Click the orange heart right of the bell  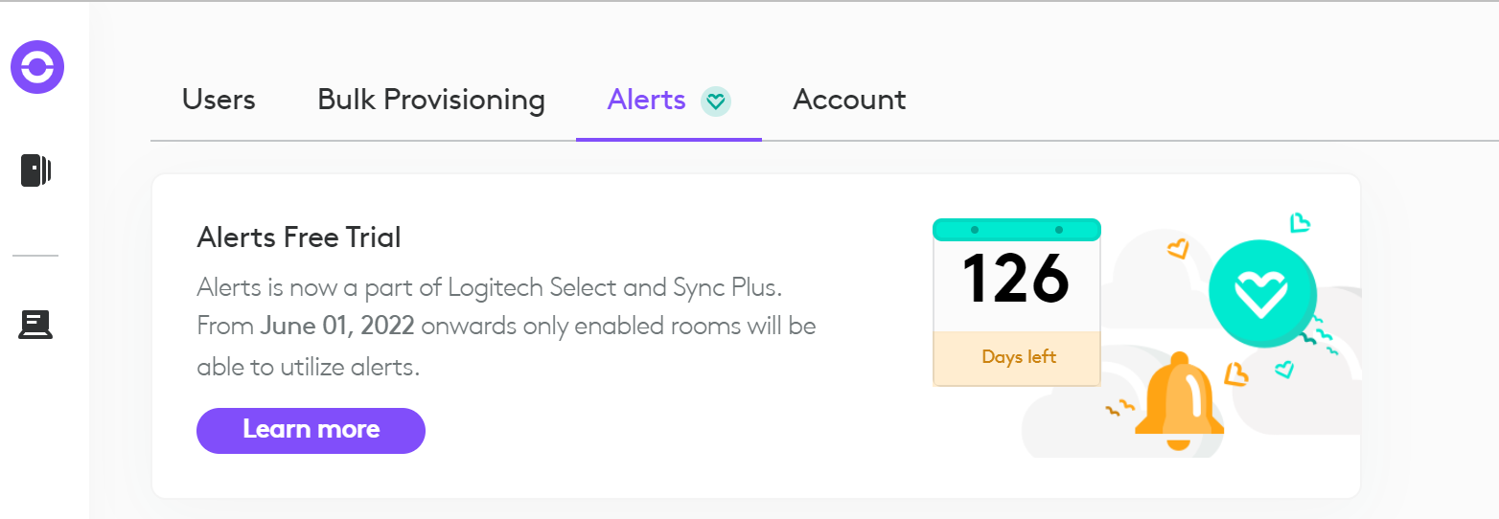(1236, 373)
